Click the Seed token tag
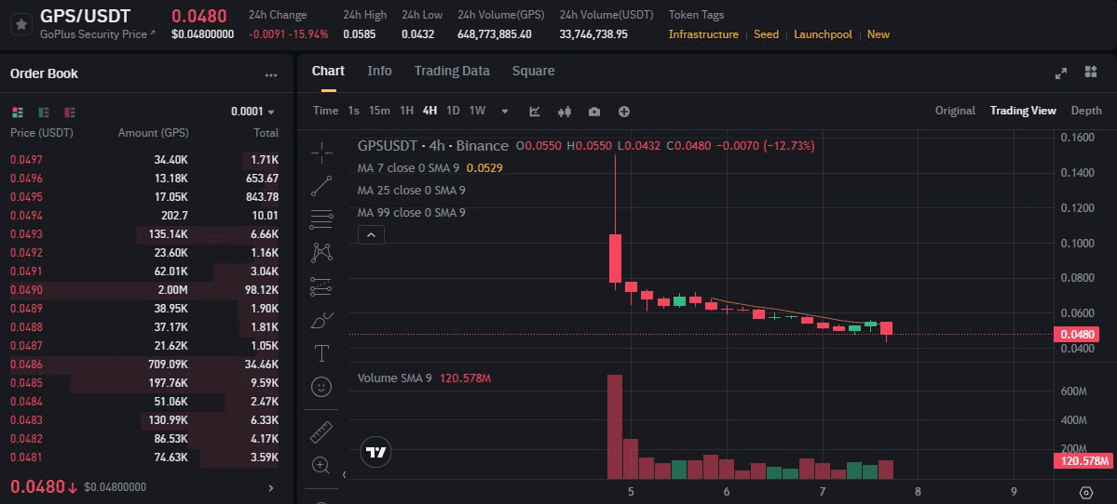 pyautogui.click(x=767, y=34)
